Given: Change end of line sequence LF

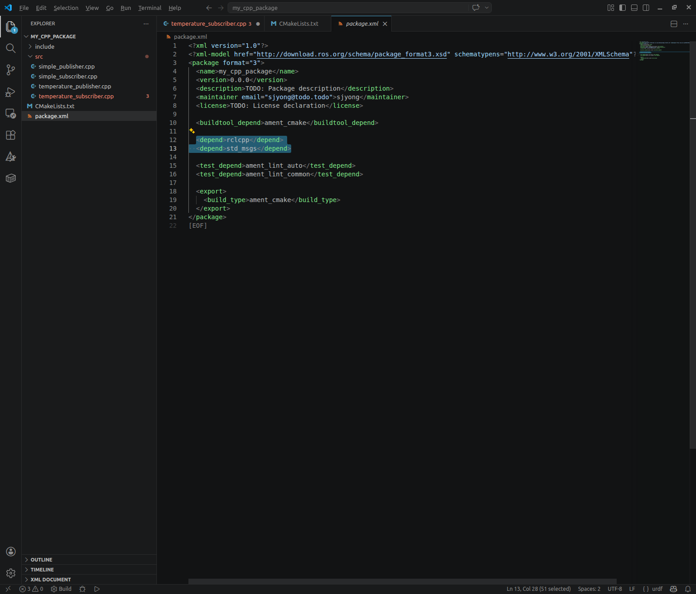Looking at the screenshot, I should click(632, 589).
